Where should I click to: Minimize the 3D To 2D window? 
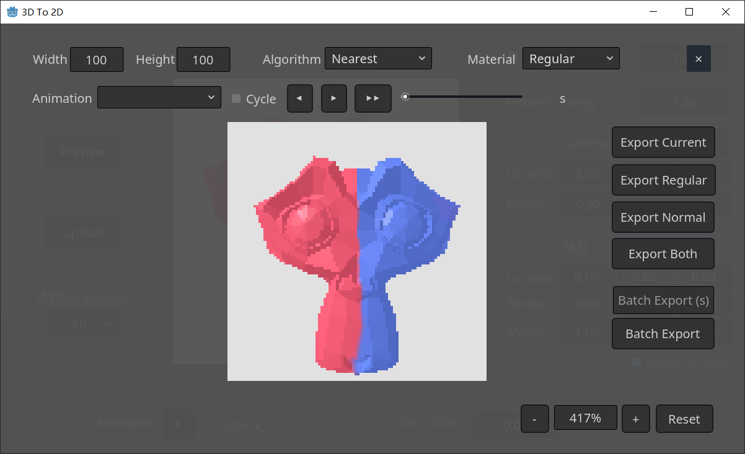pyautogui.click(x=653, y=12)
